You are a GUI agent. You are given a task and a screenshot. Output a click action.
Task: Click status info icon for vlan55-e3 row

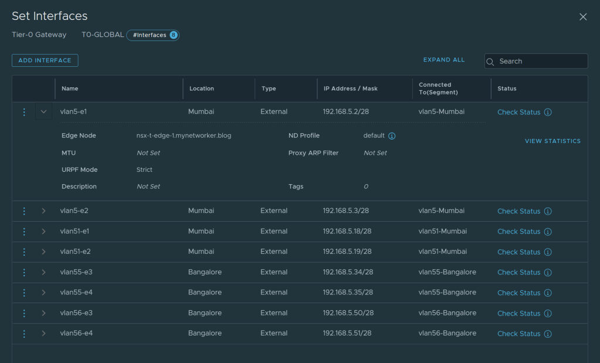[548, 273]
